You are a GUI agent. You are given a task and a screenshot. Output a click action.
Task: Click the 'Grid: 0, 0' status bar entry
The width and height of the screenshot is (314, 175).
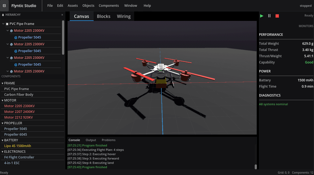coord(284,173)
